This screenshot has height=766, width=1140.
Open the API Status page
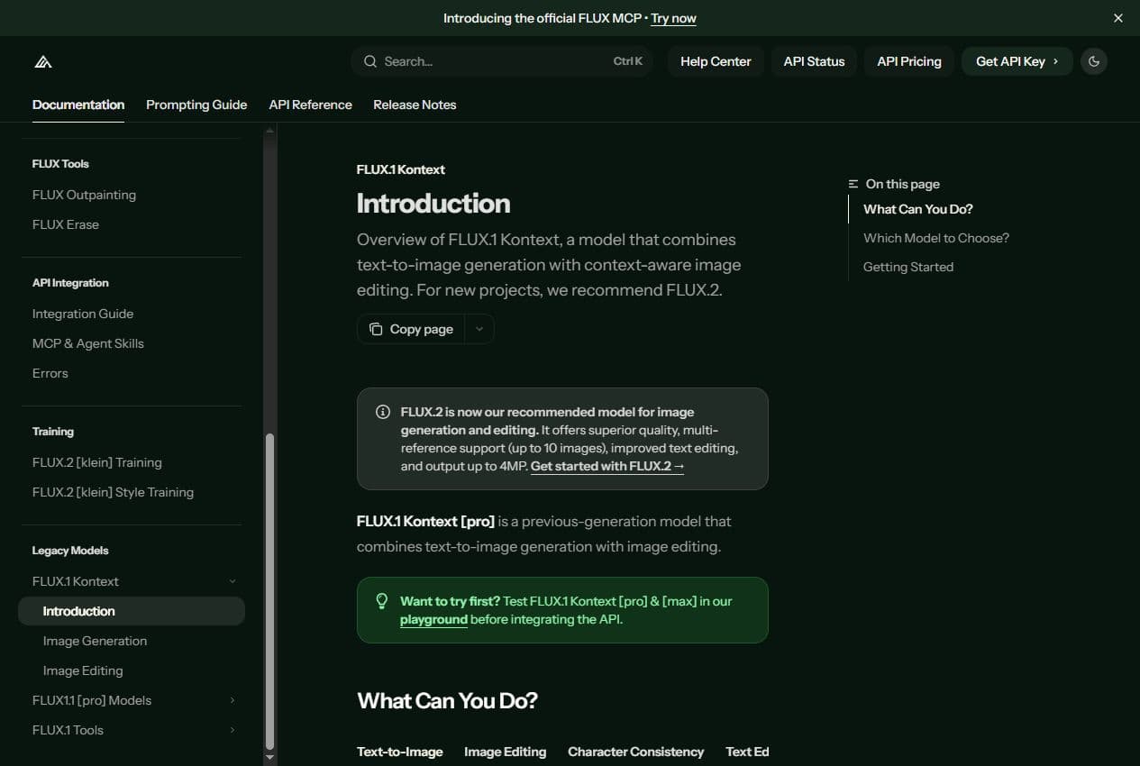click(x=814, y=61)
